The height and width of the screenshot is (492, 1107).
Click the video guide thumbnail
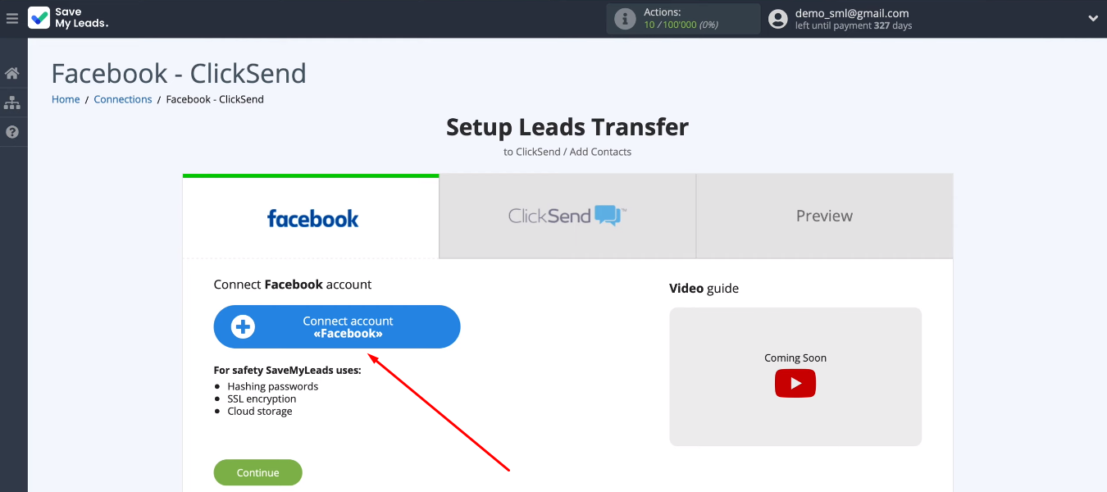click(795, 376)
